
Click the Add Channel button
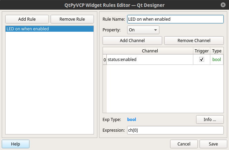point(132,40)
